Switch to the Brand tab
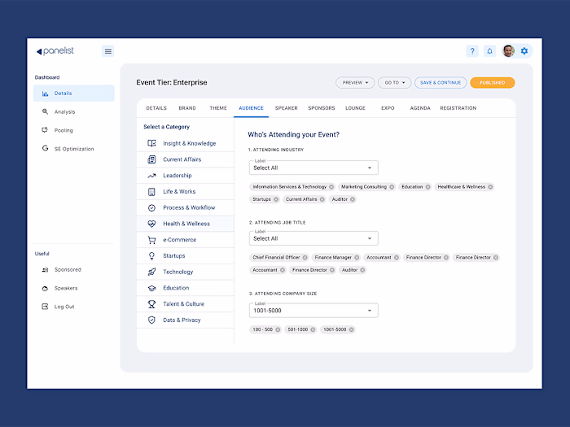Viewport: 570px width, 427px height. [187, 108]
